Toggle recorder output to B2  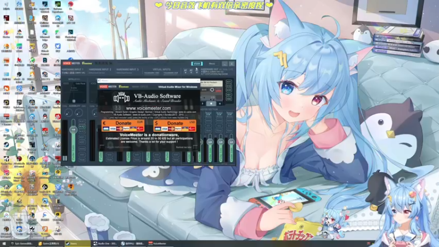click(229, 99)
